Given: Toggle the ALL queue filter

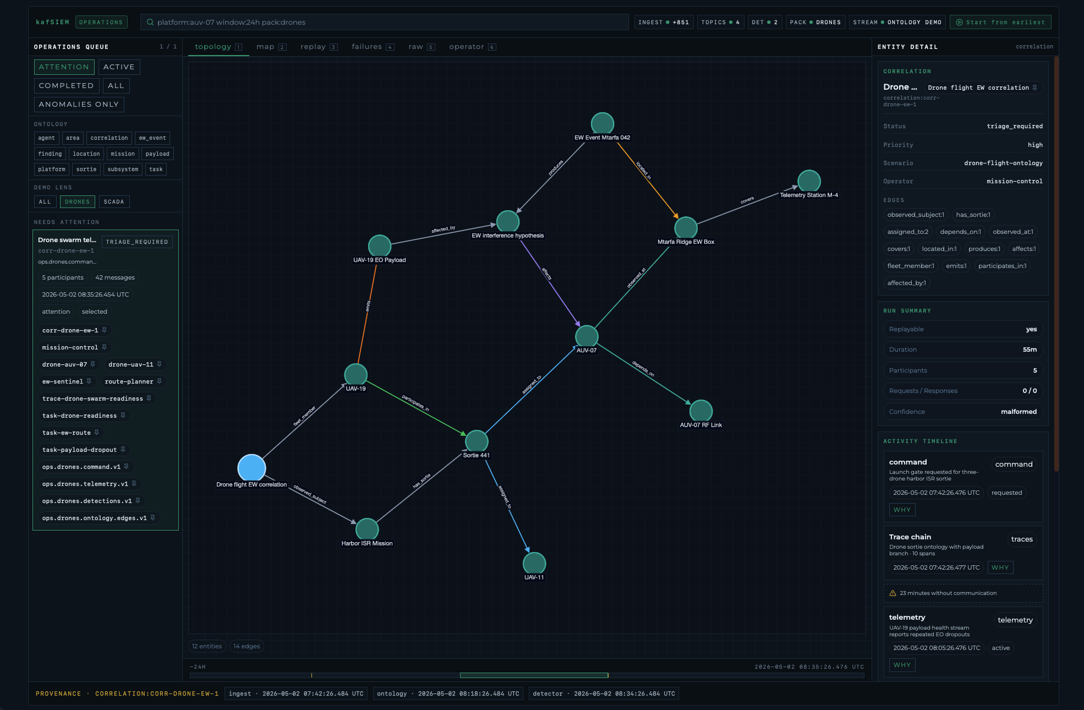Looking at the screenshot, I should coord(116,86).
